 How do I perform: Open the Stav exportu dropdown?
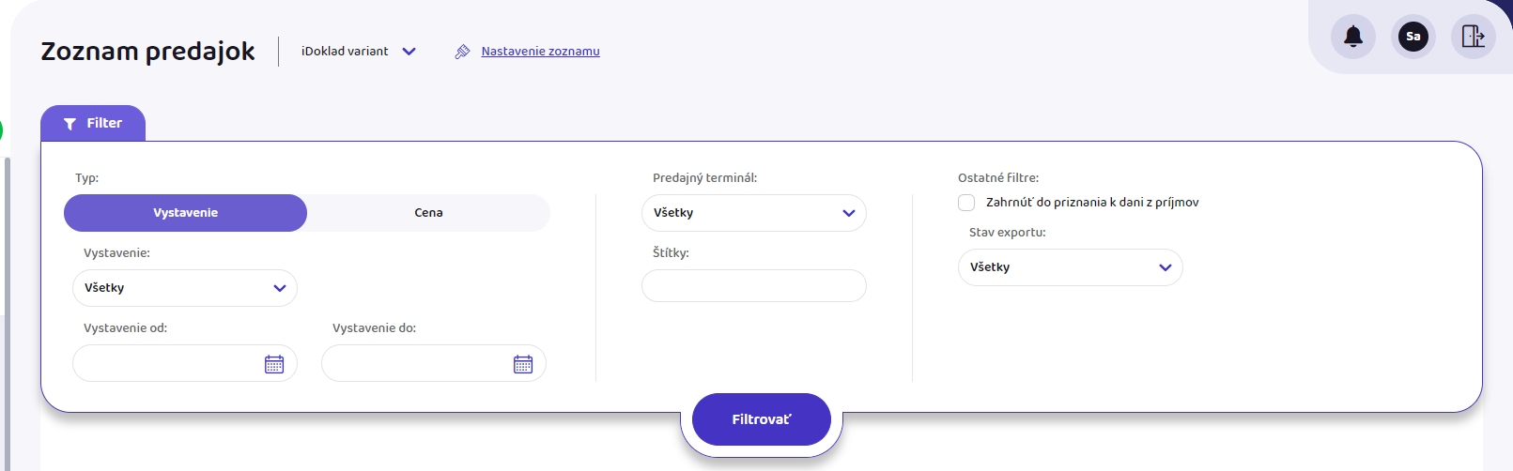[x=1071, y=267]
